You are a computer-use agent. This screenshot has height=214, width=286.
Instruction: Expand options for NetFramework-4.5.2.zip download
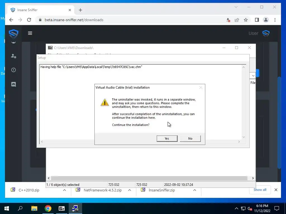coord(130,190)
